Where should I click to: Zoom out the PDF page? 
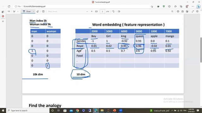[87, 11]
